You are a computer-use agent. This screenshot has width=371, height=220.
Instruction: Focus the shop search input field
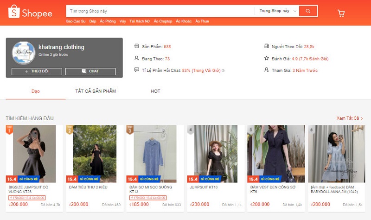point(160,11)
